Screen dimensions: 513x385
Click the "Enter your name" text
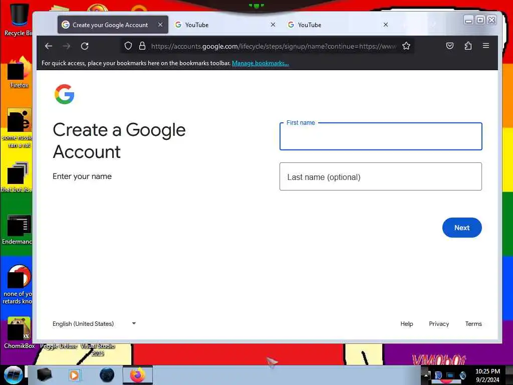point(82,176)
